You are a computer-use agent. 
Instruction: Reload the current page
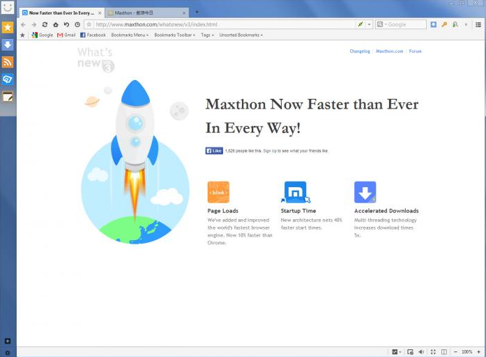[x=45, y=24]
